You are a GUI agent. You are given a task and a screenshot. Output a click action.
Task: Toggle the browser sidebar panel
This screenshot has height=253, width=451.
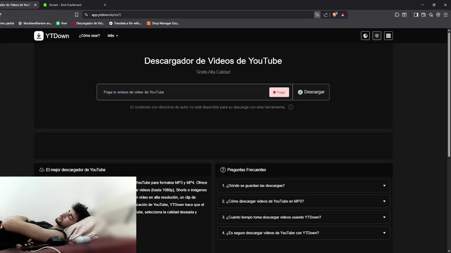point(416,15)
